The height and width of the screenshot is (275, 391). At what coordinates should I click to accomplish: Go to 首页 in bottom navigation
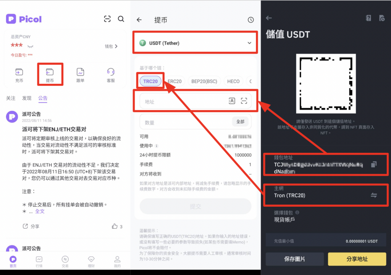coord(13,262)
